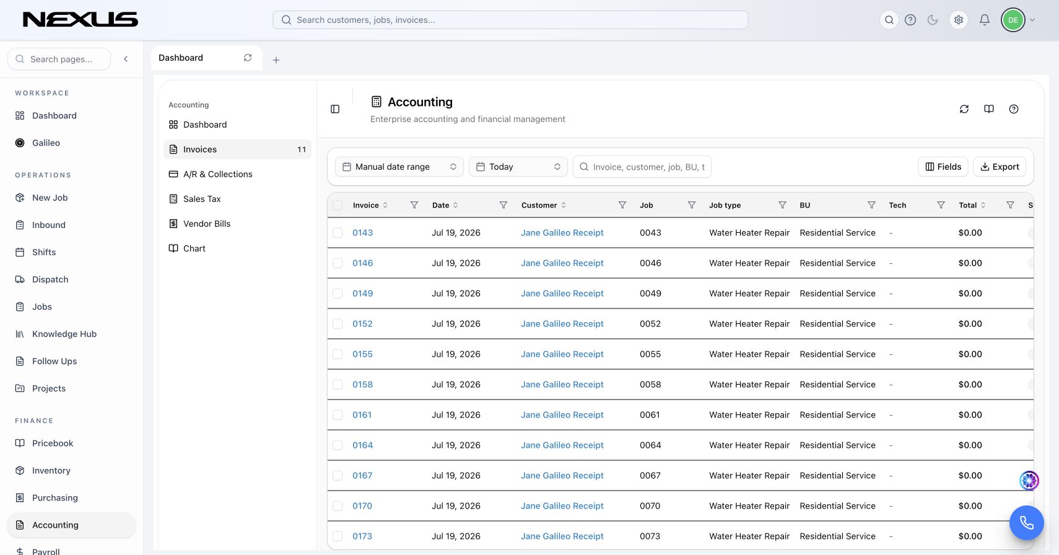Click the global search field for customers, jobs, invoices
This screenshot has height=555, width=1059.
(510, 20)
